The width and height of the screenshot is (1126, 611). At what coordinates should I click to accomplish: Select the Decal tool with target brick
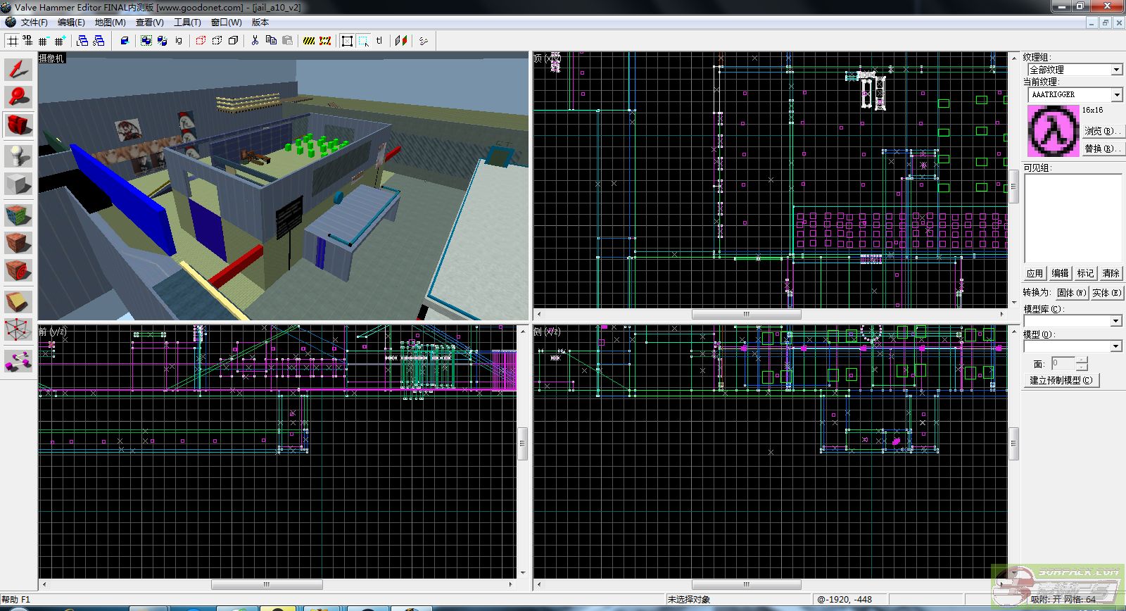click(18, 271)
